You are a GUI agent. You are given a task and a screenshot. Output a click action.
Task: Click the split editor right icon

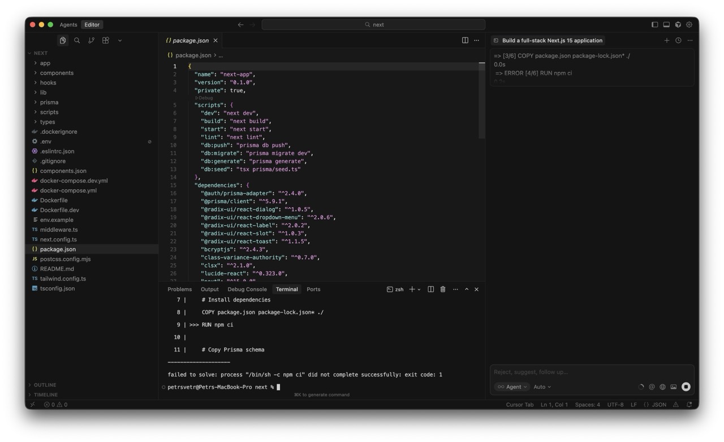point(465,41)
